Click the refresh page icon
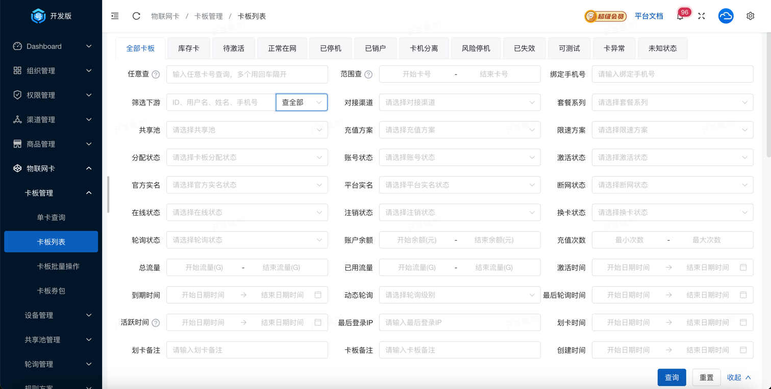Viewport: 771px width, 389px height. (136, 16)
